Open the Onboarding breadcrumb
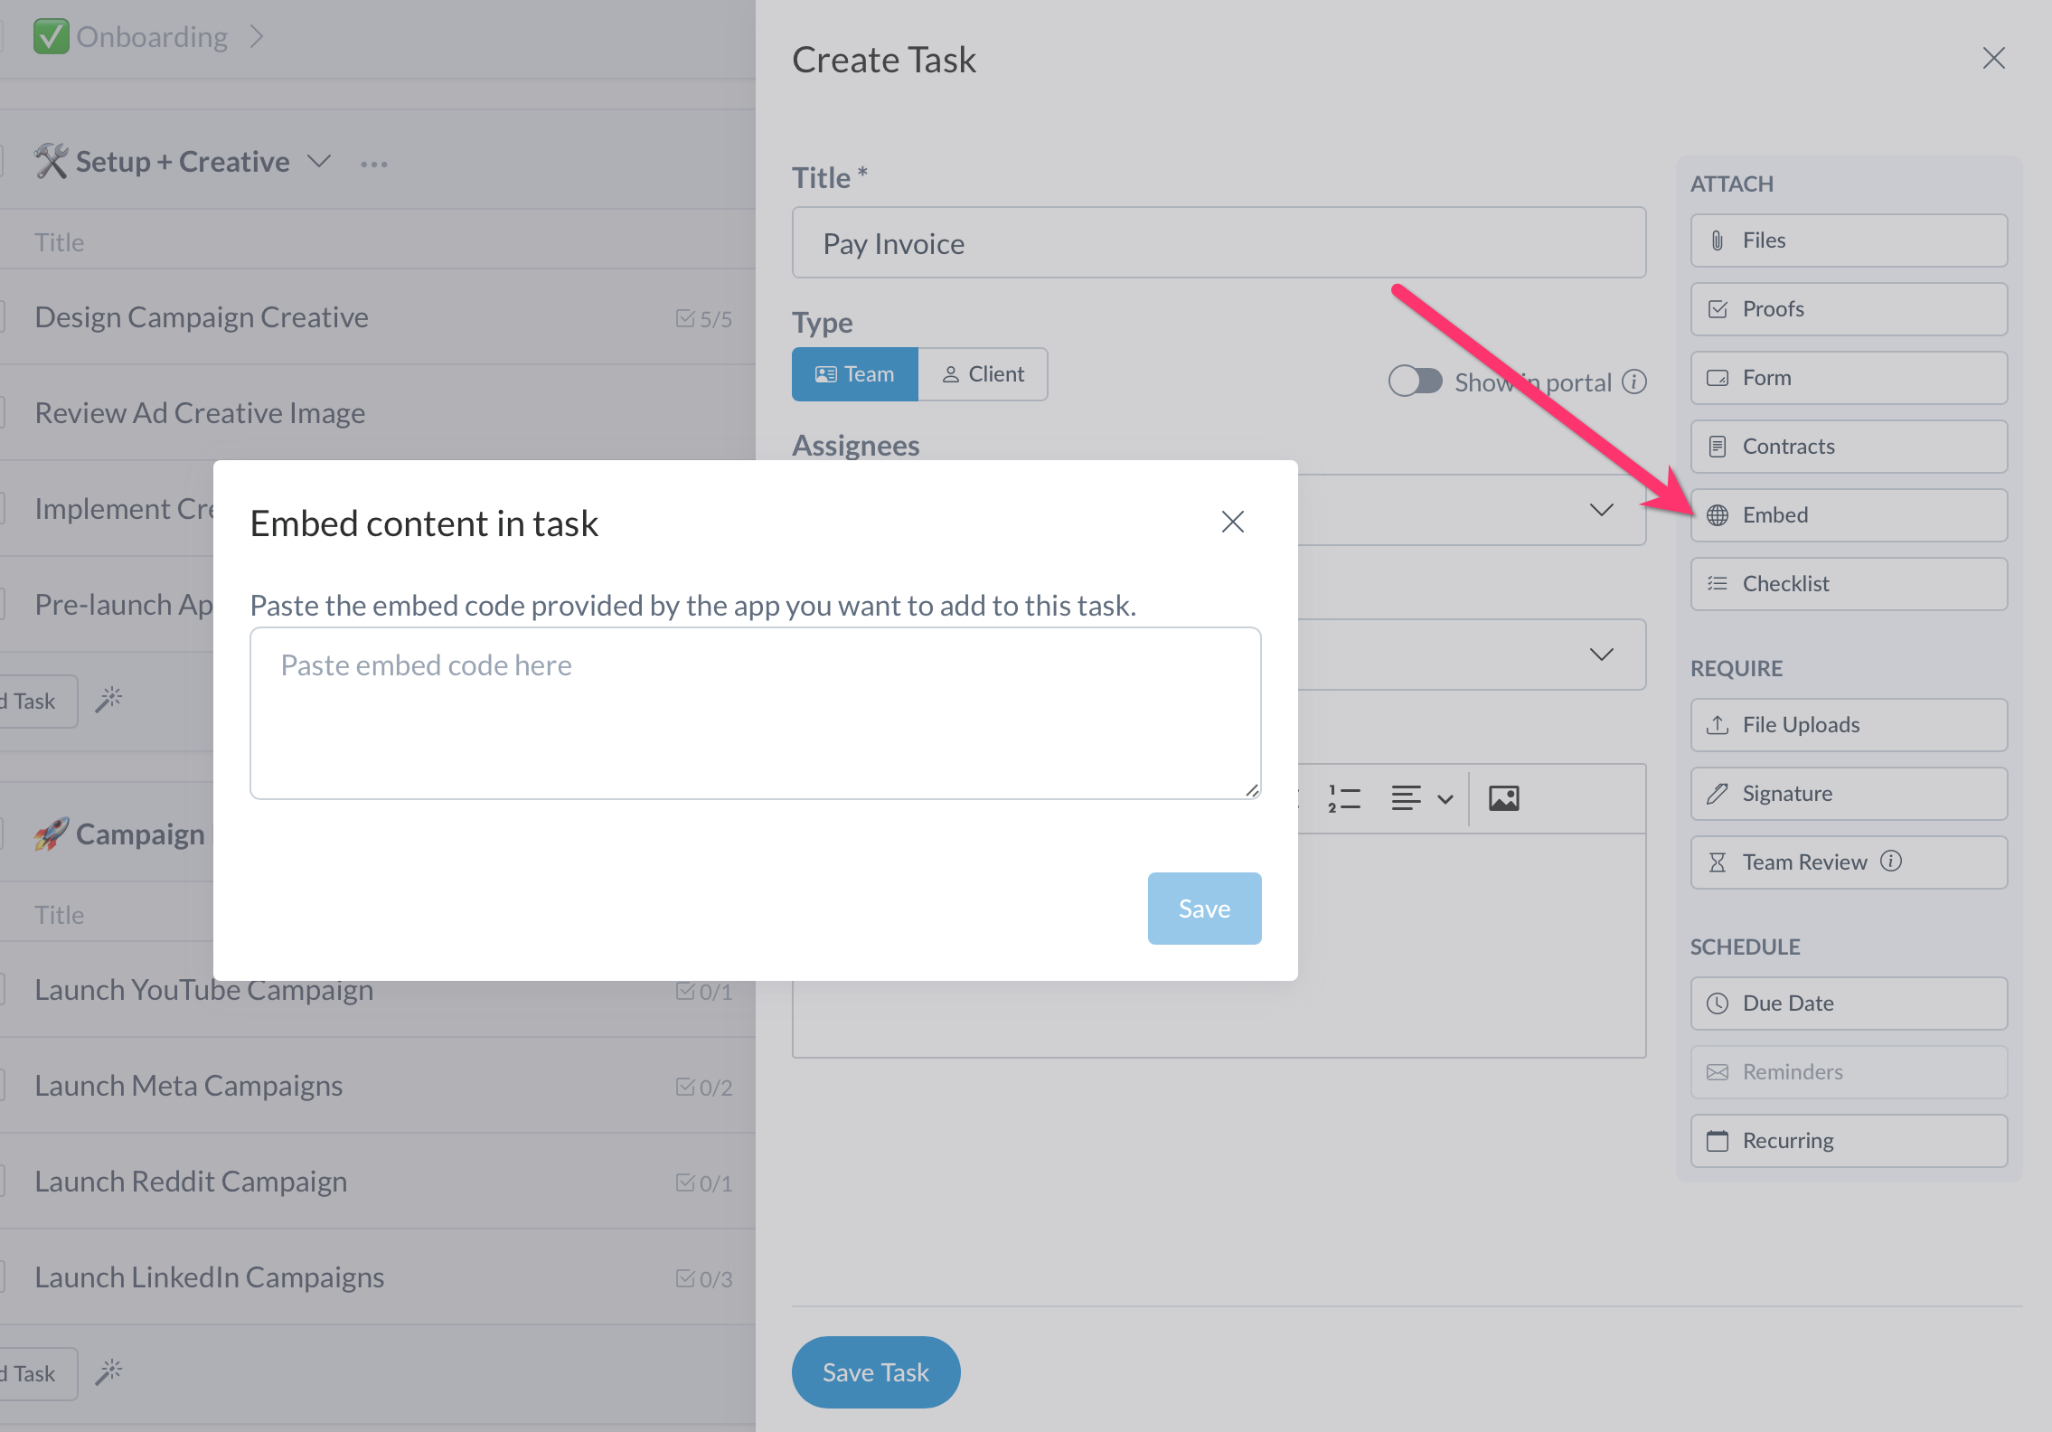The image size is (2052, 1432). tap(151, 37)
